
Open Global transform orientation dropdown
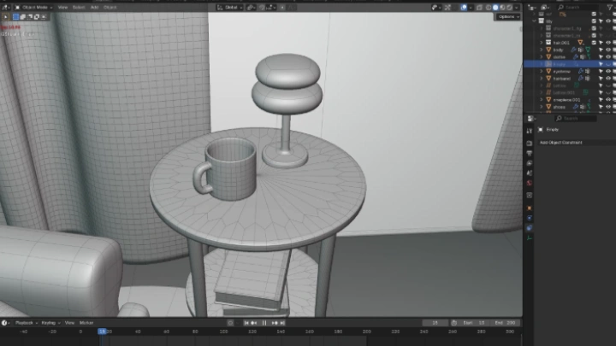click(230, 7)
